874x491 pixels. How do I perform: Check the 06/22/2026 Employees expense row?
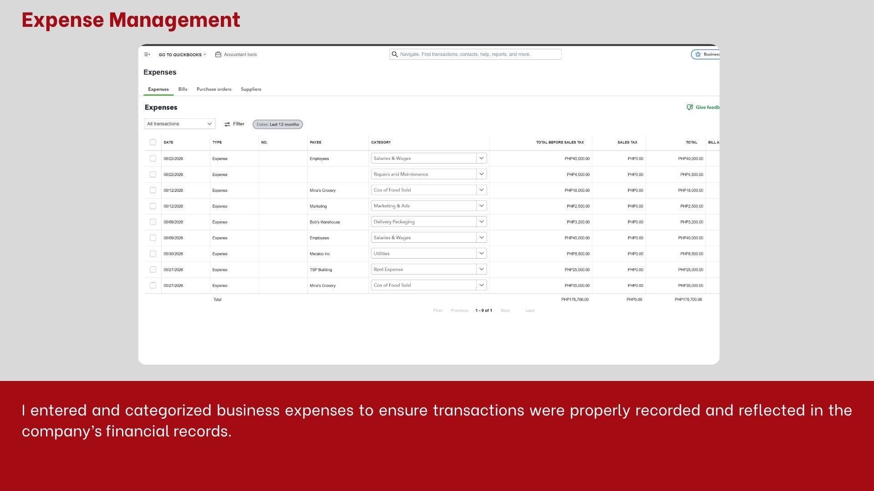153,159
